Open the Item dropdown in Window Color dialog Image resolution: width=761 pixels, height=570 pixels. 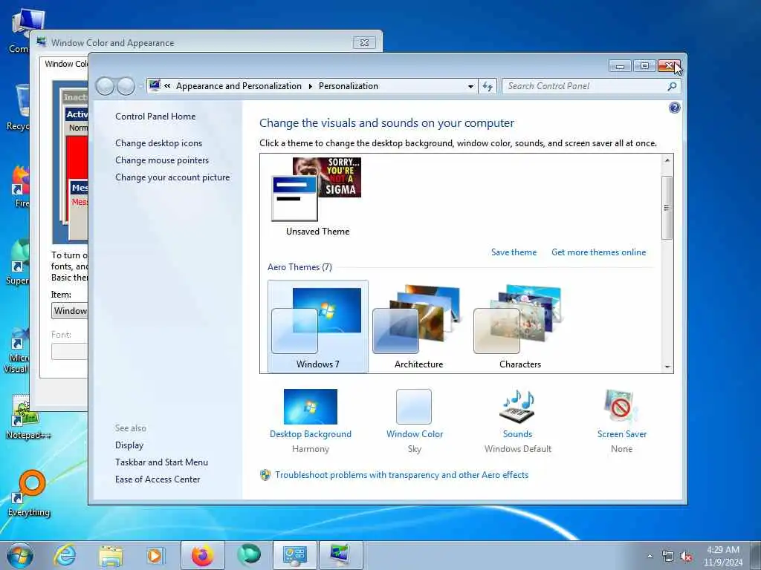coord(69,311)
